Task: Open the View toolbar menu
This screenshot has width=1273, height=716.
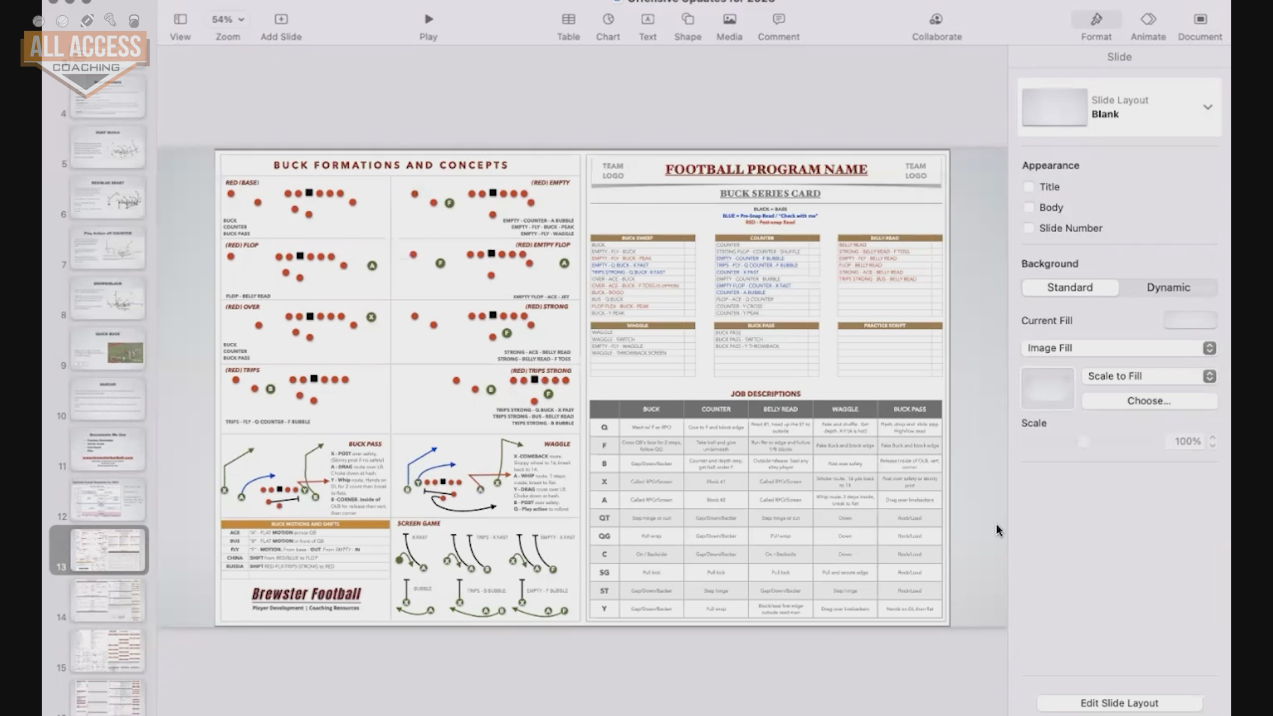Action: pyautogui.click(x=180, y=27)
